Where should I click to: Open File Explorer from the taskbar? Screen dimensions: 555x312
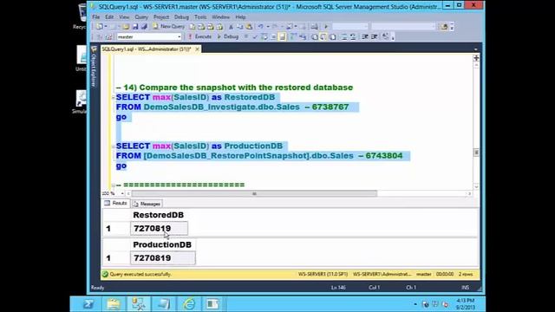[114, 304]
